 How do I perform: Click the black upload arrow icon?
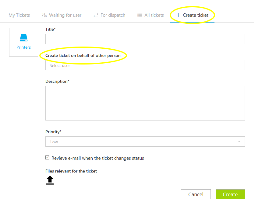50,180
